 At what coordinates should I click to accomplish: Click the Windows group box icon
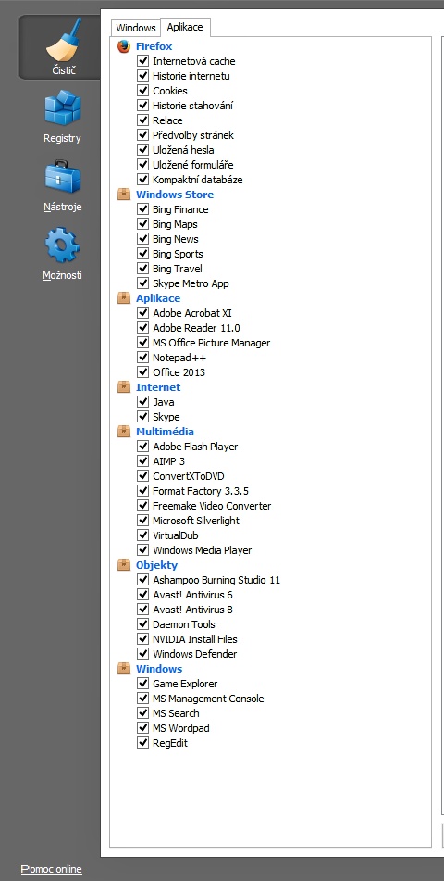pos(124,669)
